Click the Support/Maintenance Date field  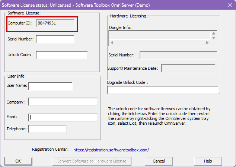[x=188, y=68]
